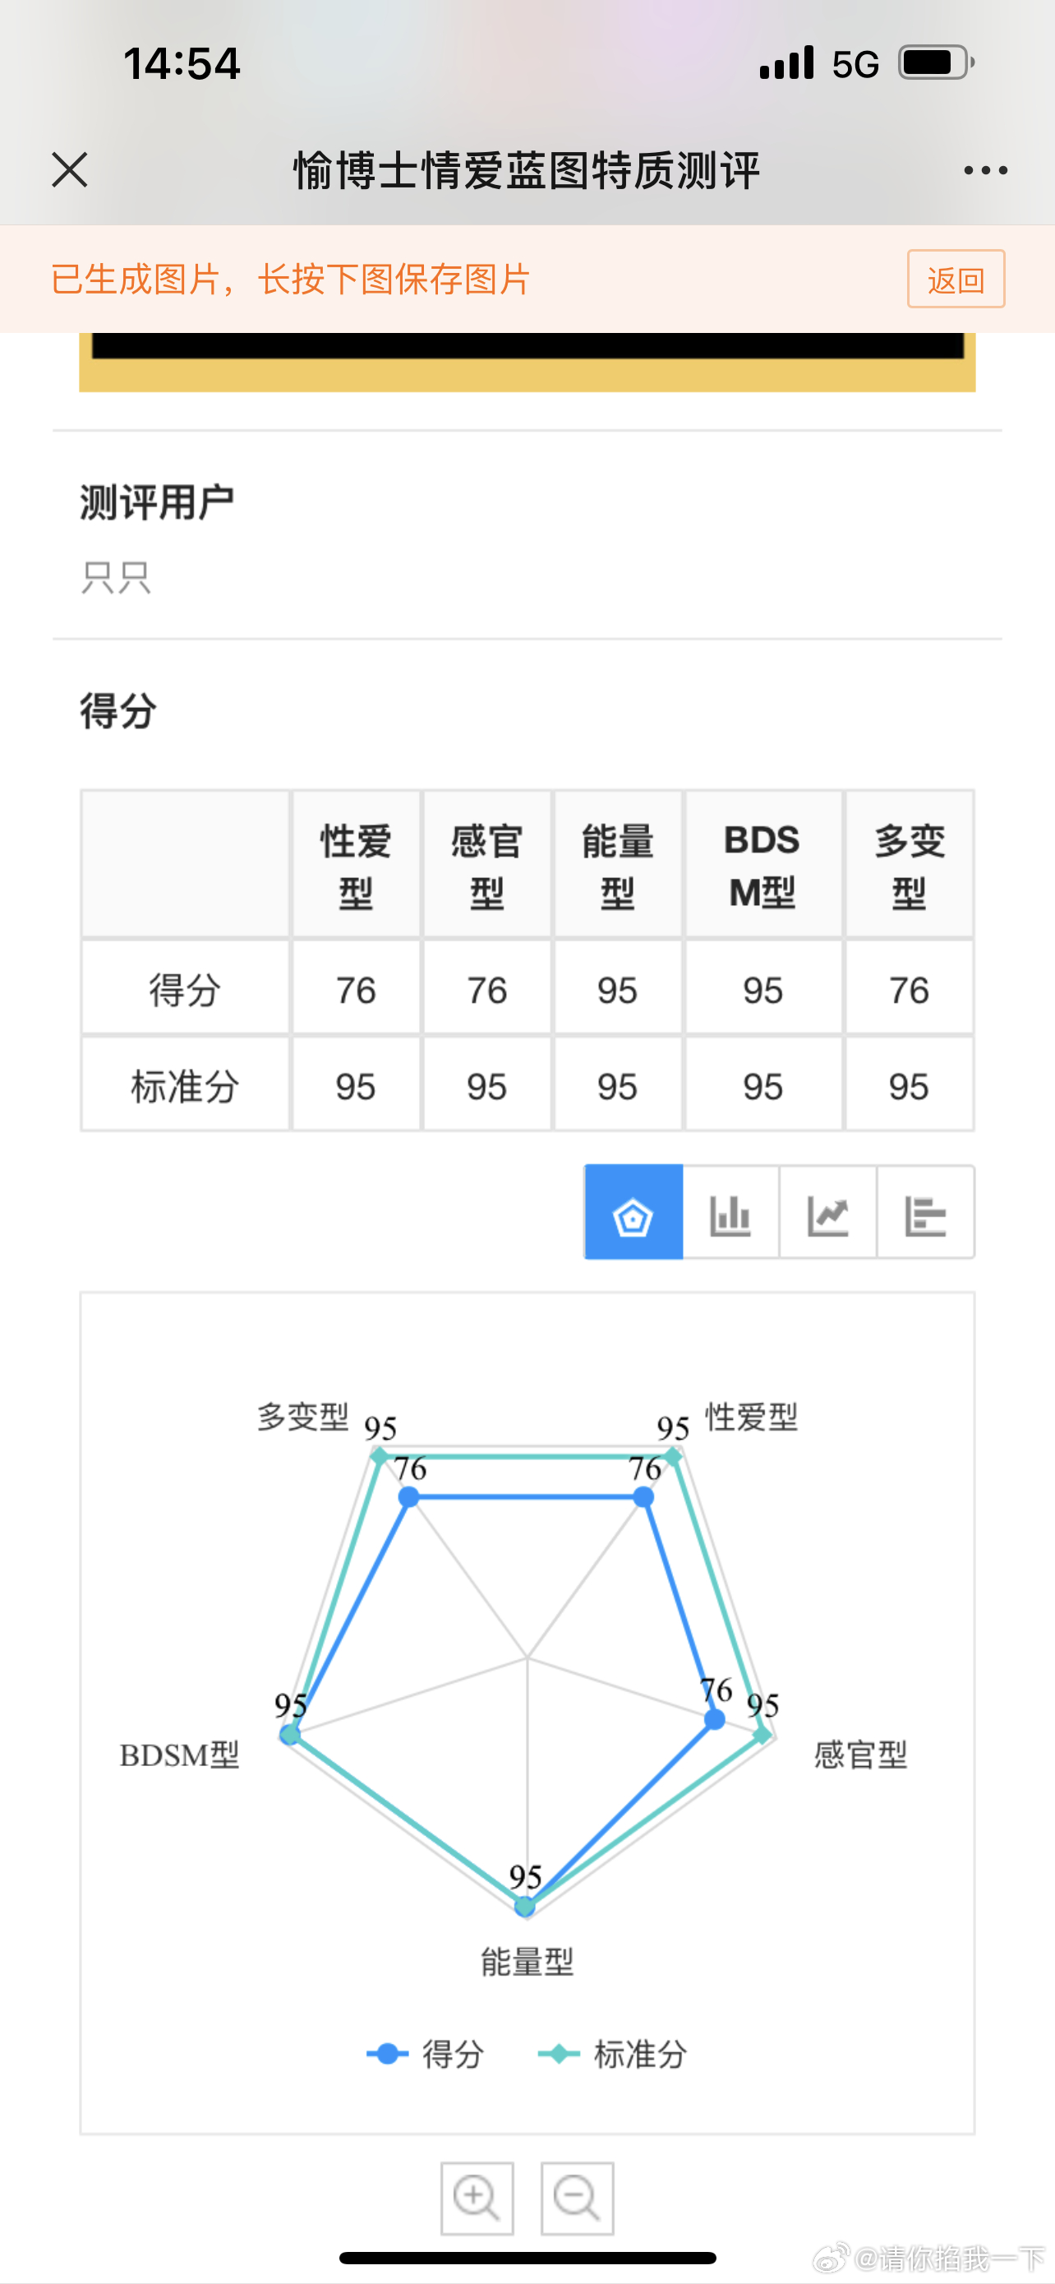Image resolution: width=1055 pixels, height=2284 pixels.
Task: Toggle the 标准分 legend series
Action: coord(612,2055)
